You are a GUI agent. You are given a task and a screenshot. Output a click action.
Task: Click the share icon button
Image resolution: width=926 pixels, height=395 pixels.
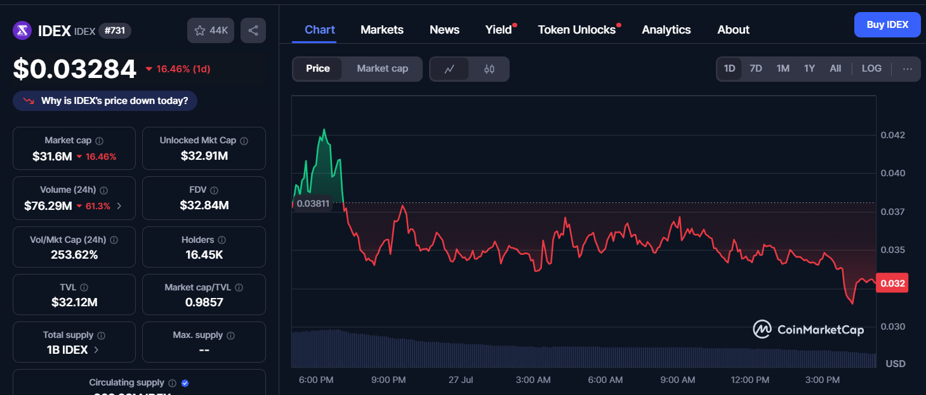(x=253, y=30)
